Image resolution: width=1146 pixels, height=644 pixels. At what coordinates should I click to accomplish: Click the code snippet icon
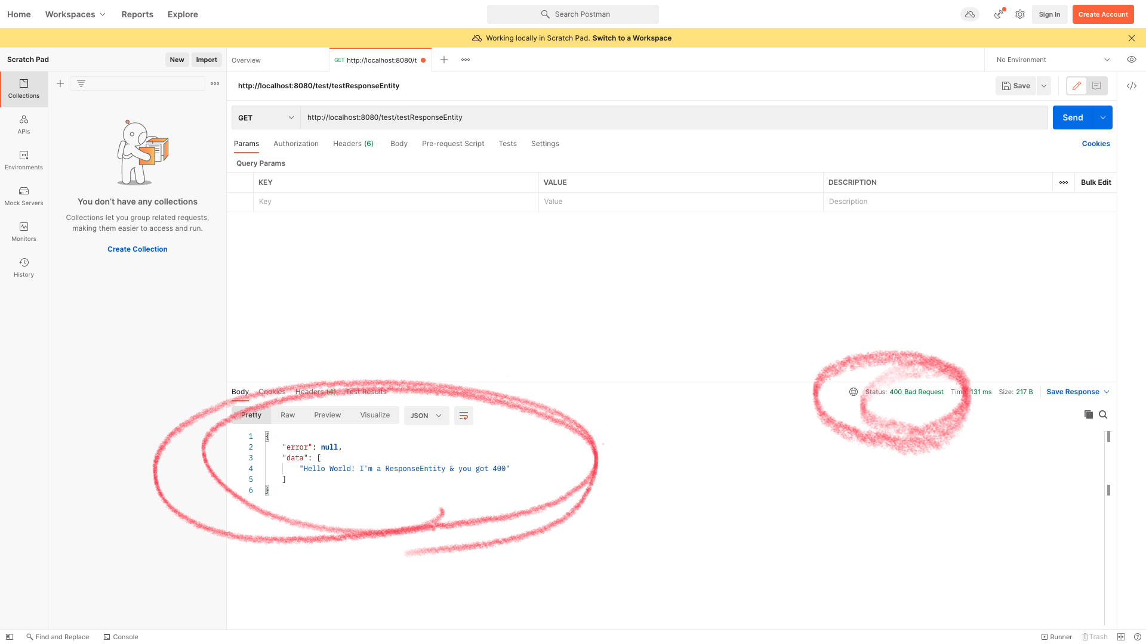(x=1131, y=86)
